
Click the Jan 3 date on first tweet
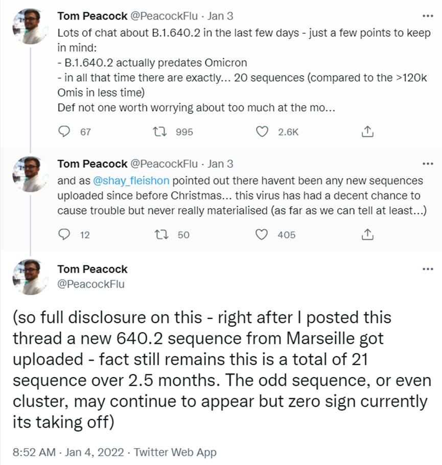coord(220,16)
